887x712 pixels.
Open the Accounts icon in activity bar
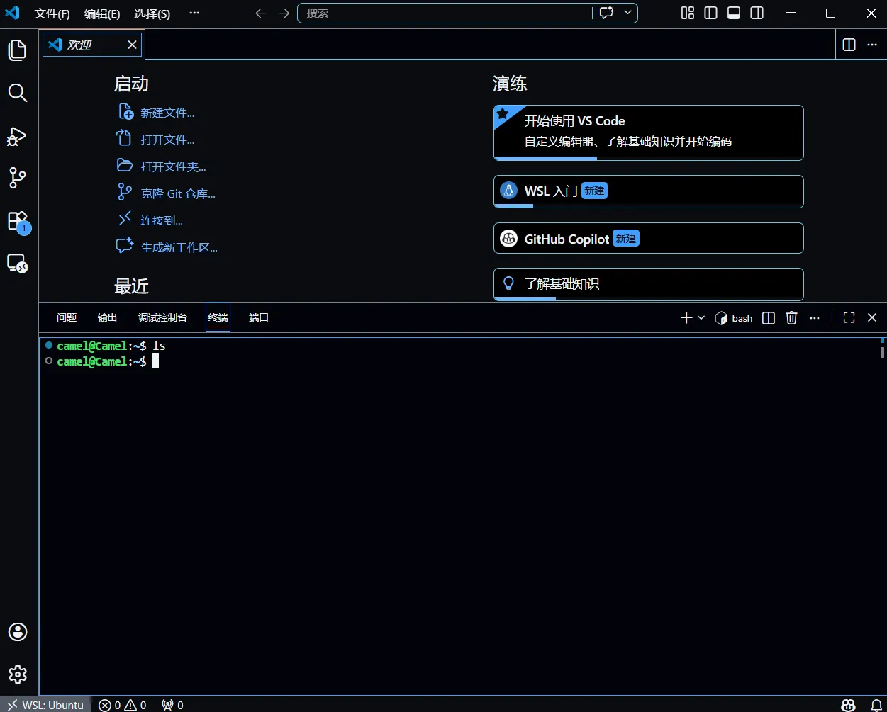[18, 631]
